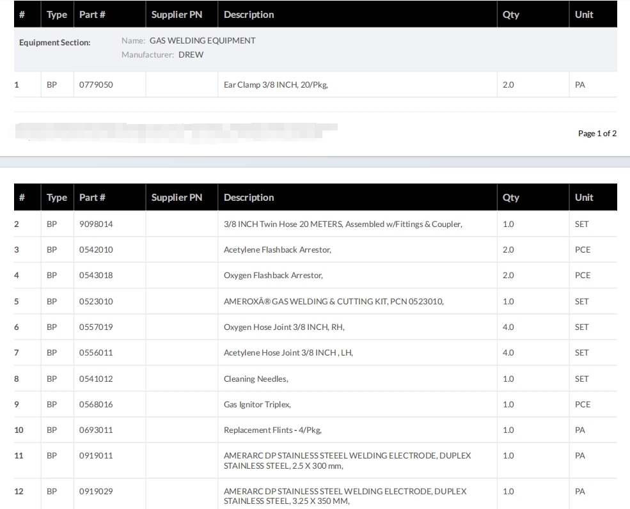This screenshot has width=630, height=509.
Task: Click part number 0543018
Action: pos(96,276)
